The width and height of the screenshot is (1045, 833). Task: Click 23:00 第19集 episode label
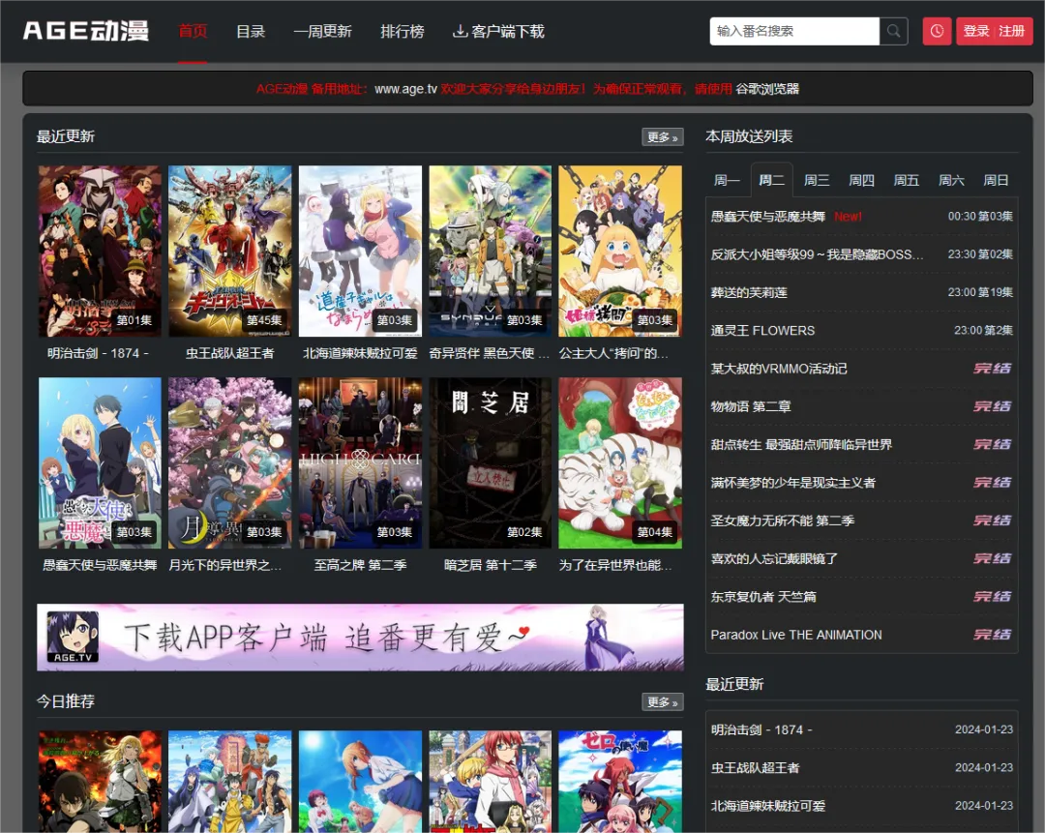tap(980, 292)
